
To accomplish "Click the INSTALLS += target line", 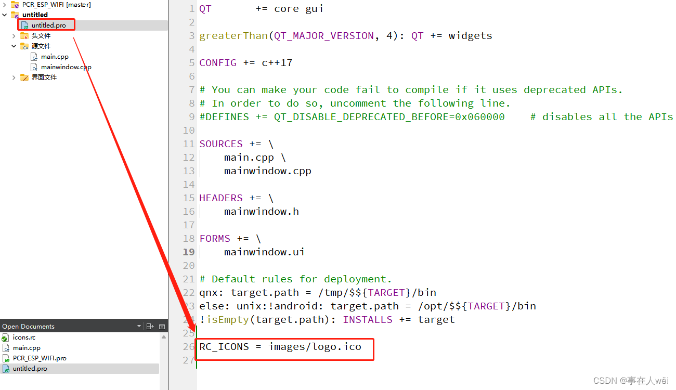I will 327,319.
